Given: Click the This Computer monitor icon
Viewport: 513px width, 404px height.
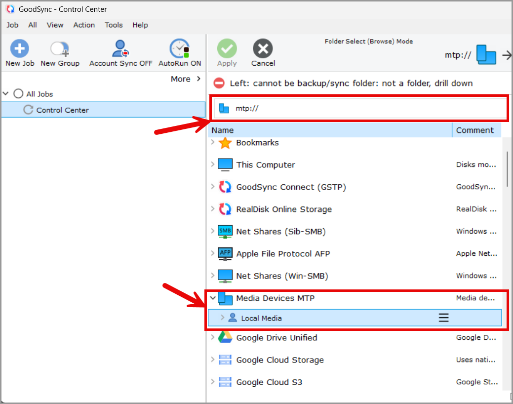Looking at the screenshot, I should [x=225, y=164].
